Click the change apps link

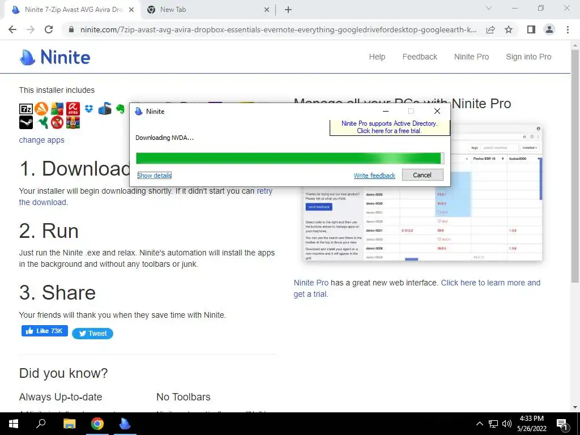pos(42,140)
